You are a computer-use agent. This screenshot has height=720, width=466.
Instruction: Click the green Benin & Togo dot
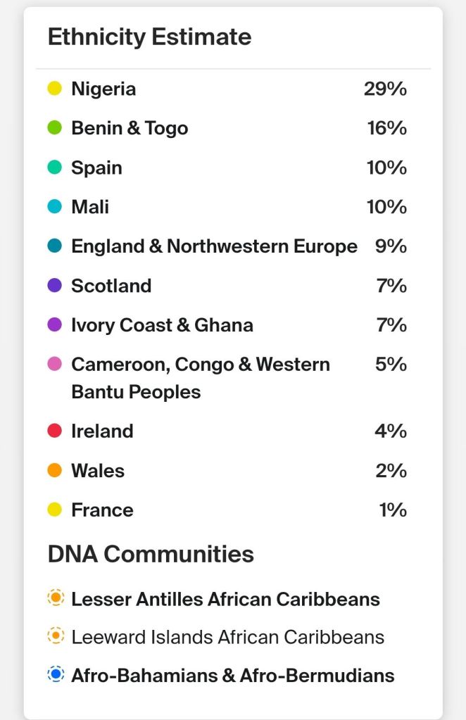[x=55, y=129]
